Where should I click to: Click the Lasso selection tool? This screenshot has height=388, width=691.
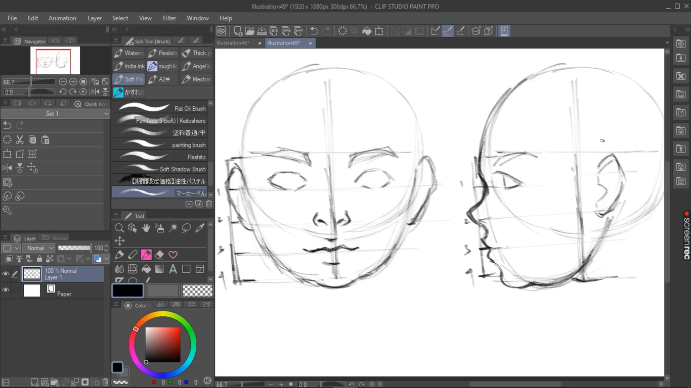click(186, 228)
